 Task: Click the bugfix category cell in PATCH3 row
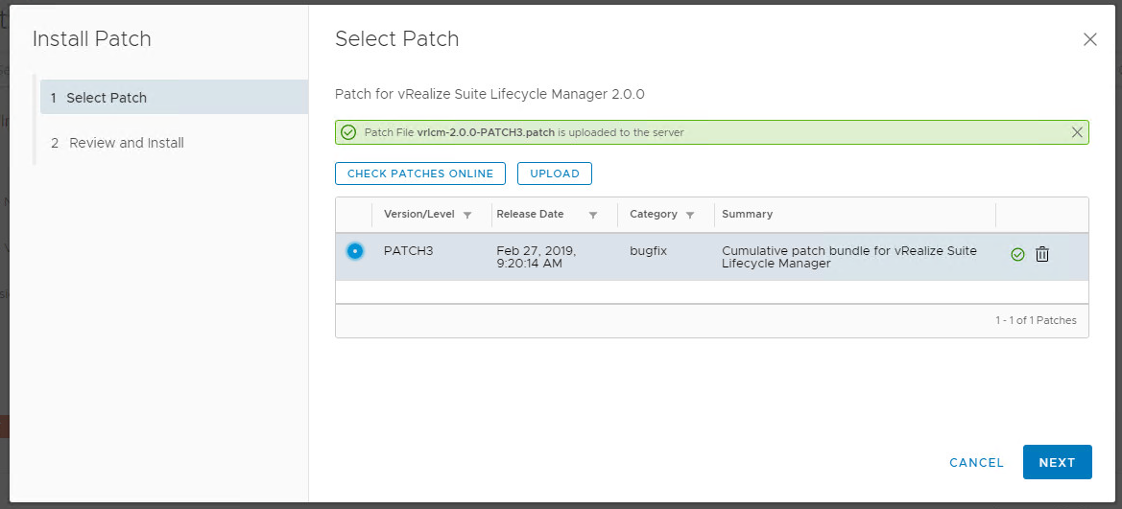(648, 251)
